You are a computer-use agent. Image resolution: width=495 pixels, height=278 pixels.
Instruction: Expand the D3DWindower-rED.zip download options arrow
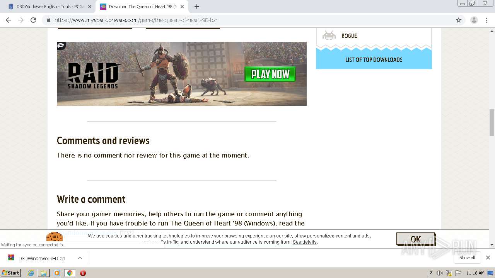[80, 258]
